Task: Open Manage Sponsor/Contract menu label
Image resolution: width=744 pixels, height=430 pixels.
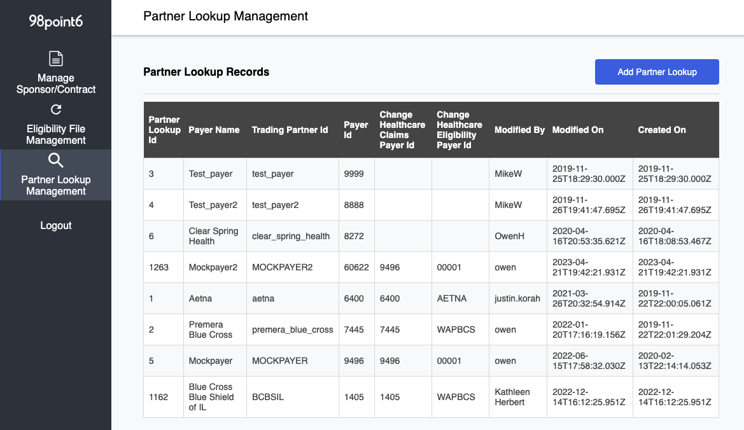Action: coord(56,84)
